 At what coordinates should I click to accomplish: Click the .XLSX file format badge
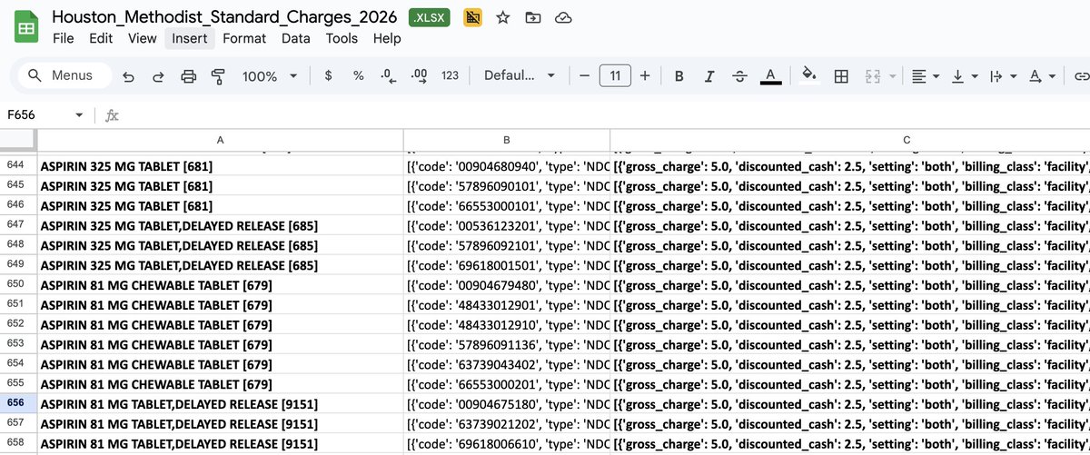429,17
